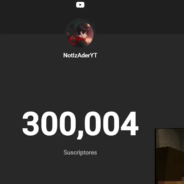Click the red scarf in the avatar
The height and width of the screenshot is (184, 184).
[76, 40]
